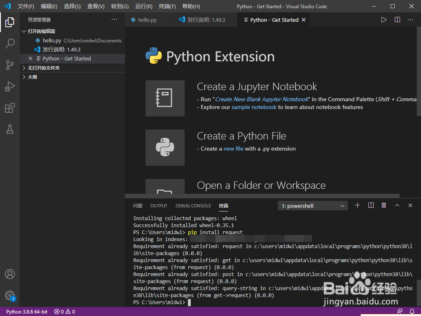Screen dimensions: 421x316
Task: Click the 'pip install request' command text
Action: tap(215, 232)
